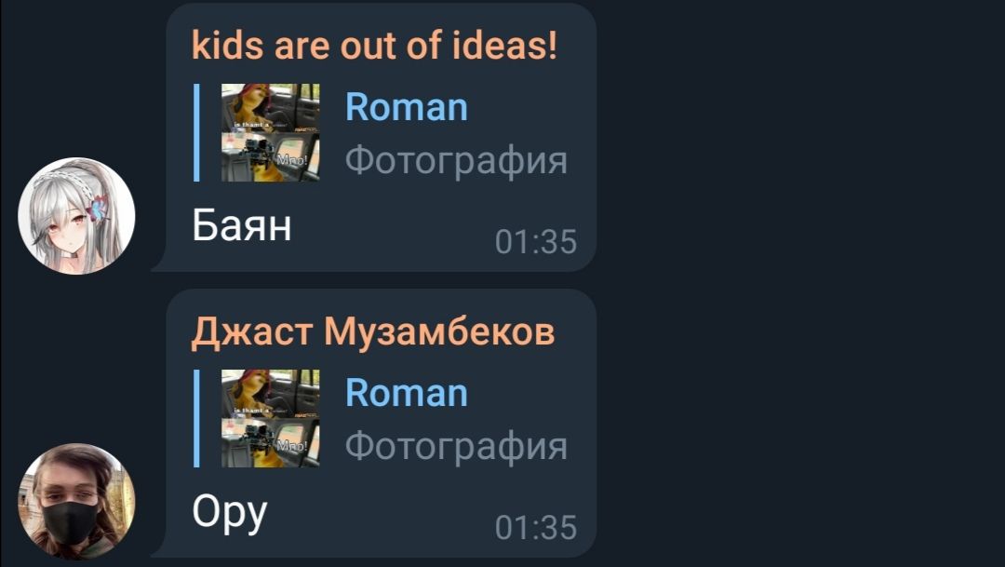The height and width of the screenshot is (567, 1005).
Task: Click the bubble tail of the 'Баян' message
Action: point(160,264)
